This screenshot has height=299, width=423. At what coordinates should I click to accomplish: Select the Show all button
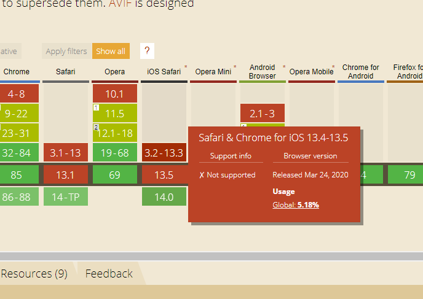coord(111,51)
